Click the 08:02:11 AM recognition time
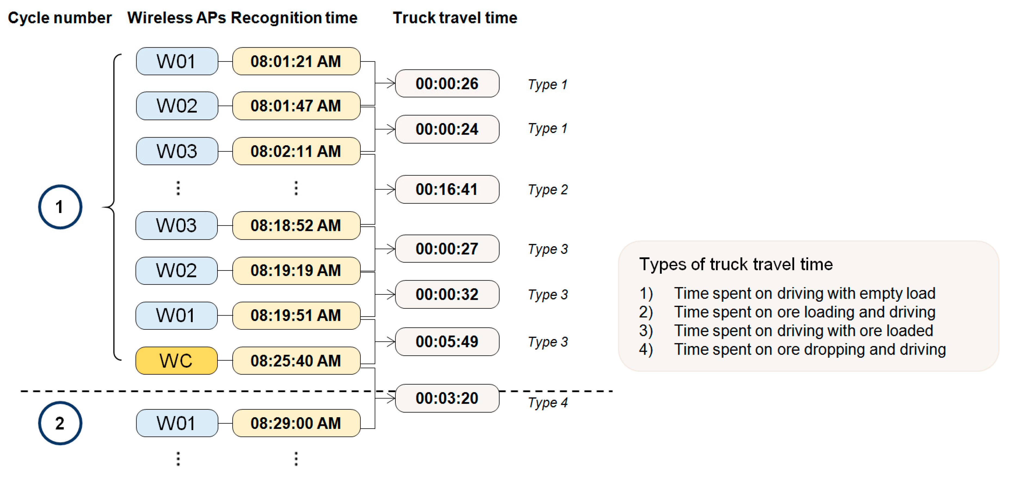Image resolution: width=1013 pixels, height=477 pixels. [x=296, y=151]
